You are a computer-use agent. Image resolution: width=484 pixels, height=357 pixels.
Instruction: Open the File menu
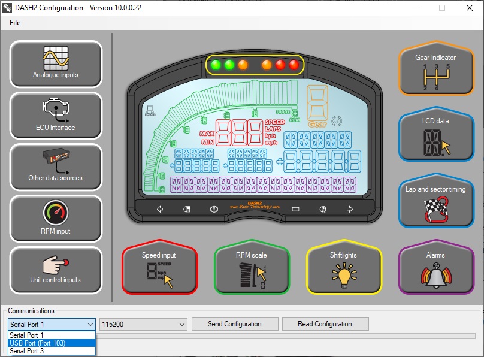[15, 23]
